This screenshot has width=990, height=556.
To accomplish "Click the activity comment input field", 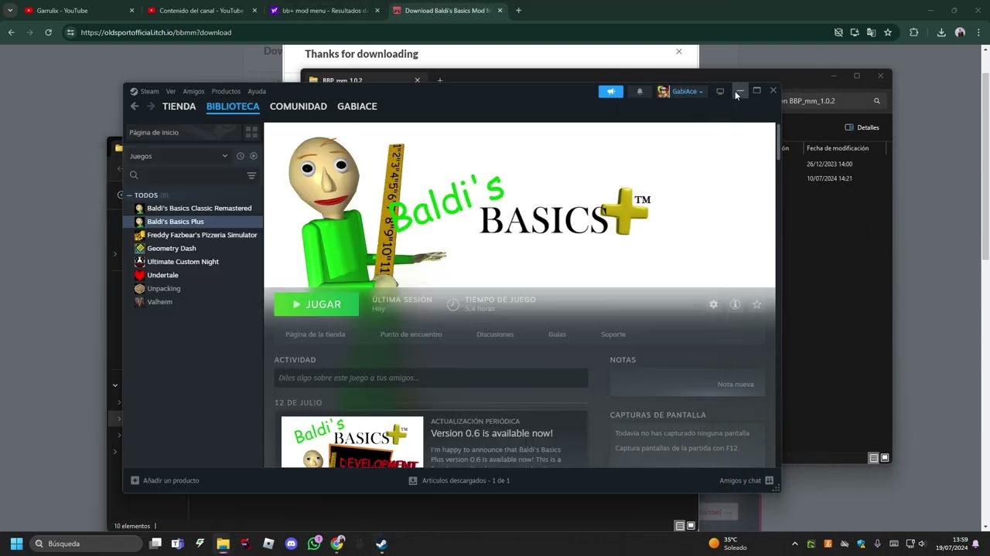I will point(431,378).
